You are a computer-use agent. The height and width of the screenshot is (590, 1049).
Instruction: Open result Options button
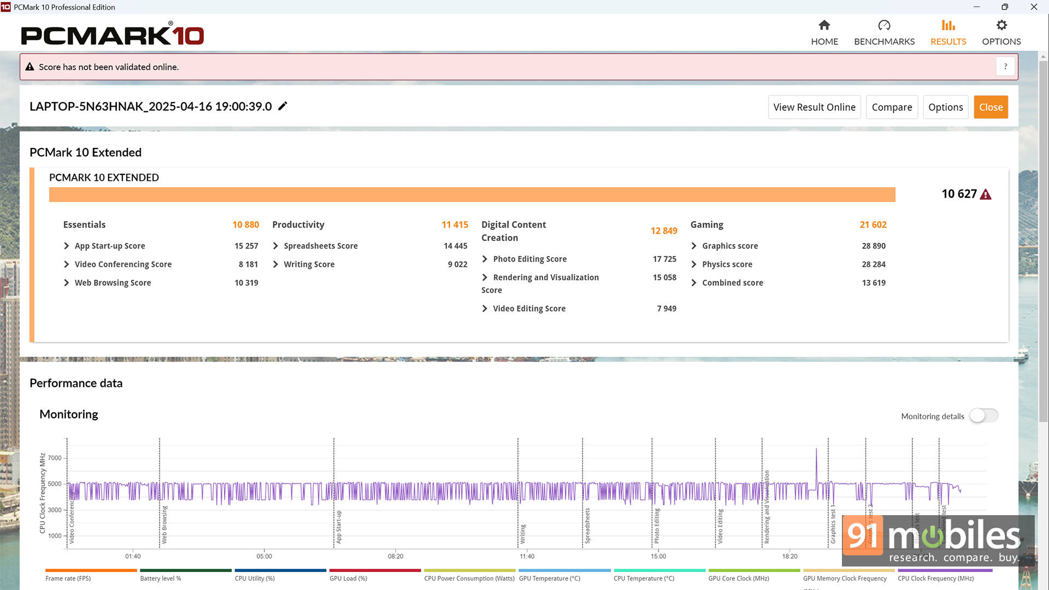(945, 107)
